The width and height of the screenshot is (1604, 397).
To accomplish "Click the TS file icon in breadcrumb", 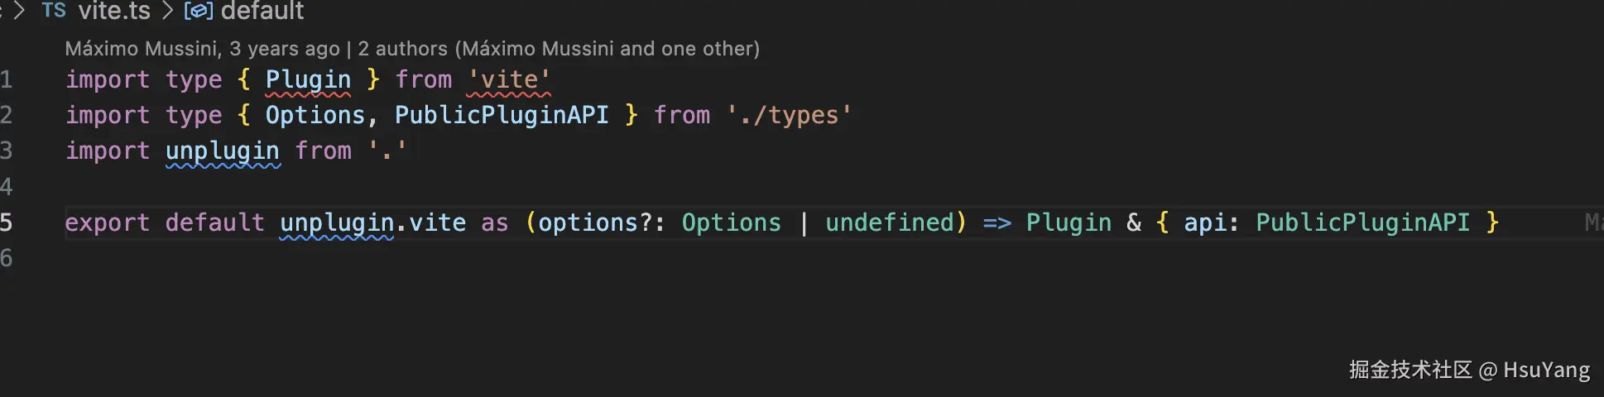I will (x=54, y=10).
